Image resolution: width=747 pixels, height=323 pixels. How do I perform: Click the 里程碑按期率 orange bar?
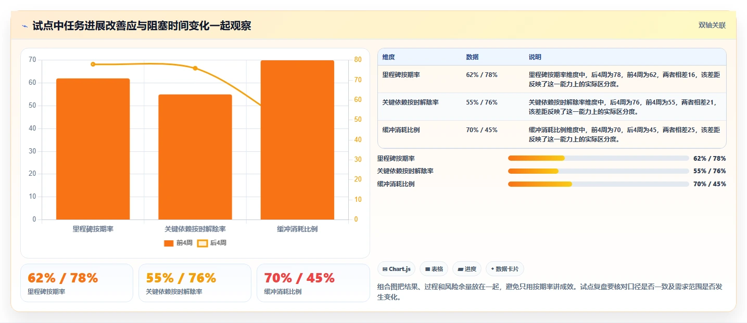tap(93, 149)
